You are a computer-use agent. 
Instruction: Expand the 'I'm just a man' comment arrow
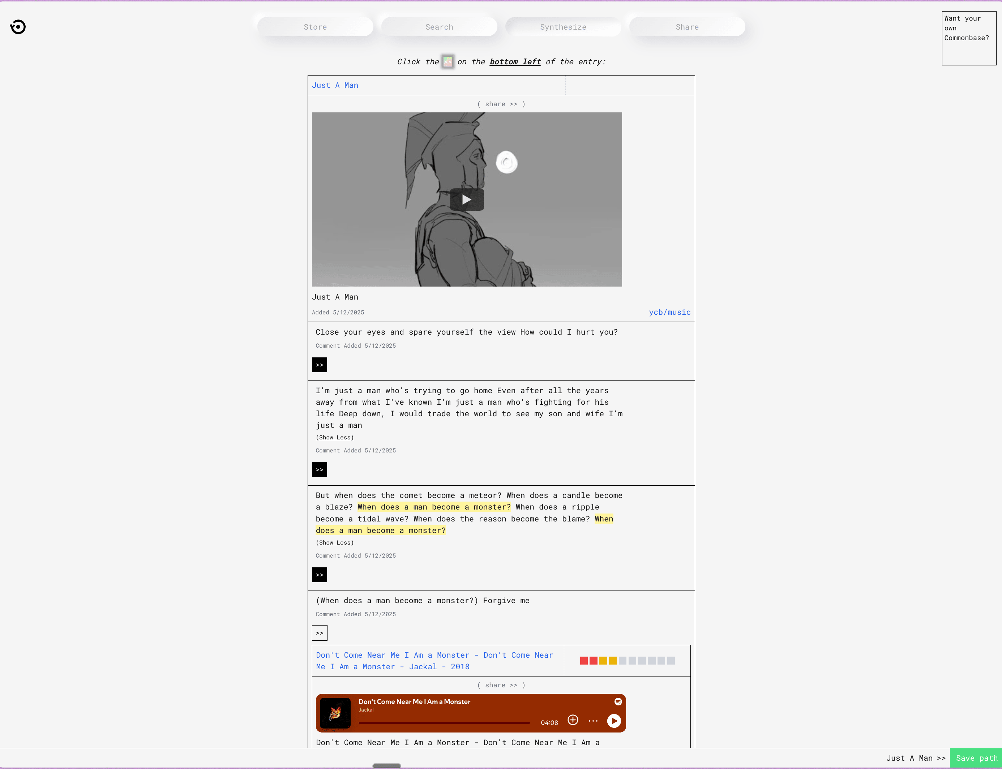pos(320,470)
